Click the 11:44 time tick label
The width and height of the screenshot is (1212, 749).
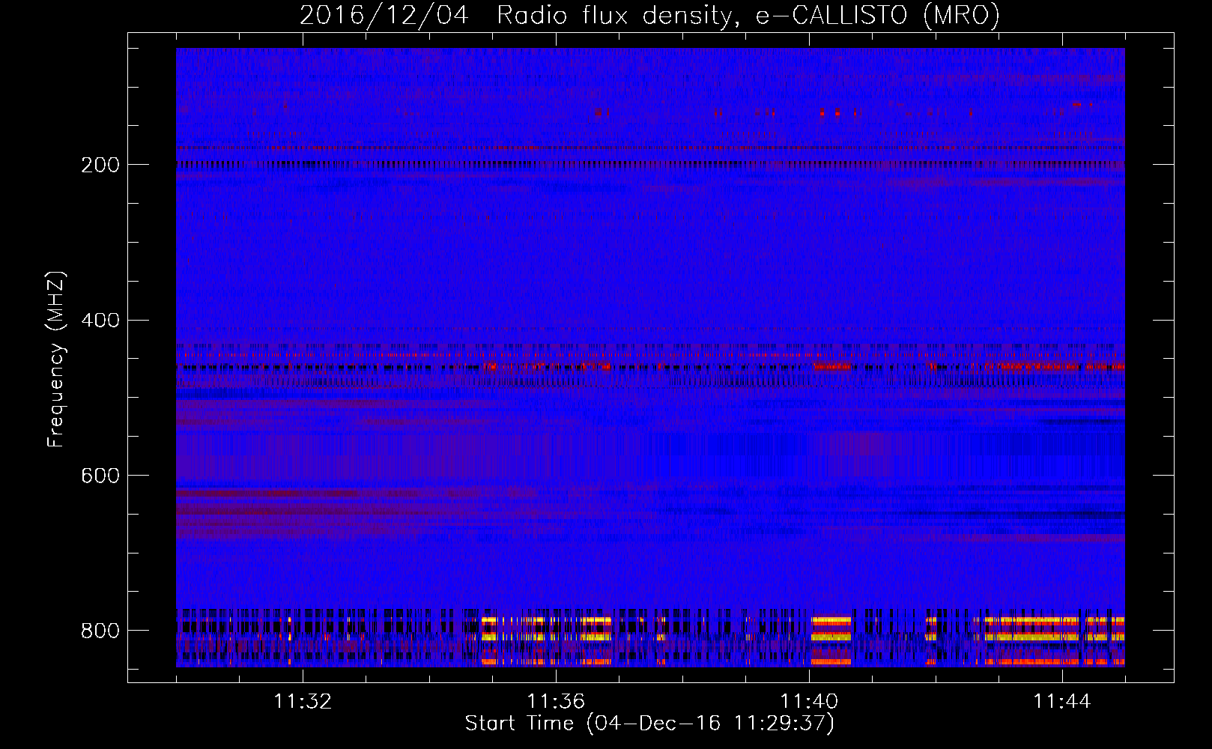click(1062, 702)
